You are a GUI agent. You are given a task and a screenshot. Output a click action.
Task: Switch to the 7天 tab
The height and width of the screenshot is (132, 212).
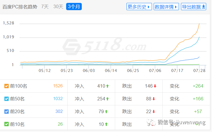click(45, 6)
